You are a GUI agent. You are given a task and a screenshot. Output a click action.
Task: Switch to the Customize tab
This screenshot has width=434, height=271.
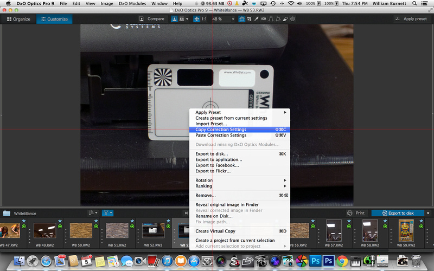[x=54, y=19]
